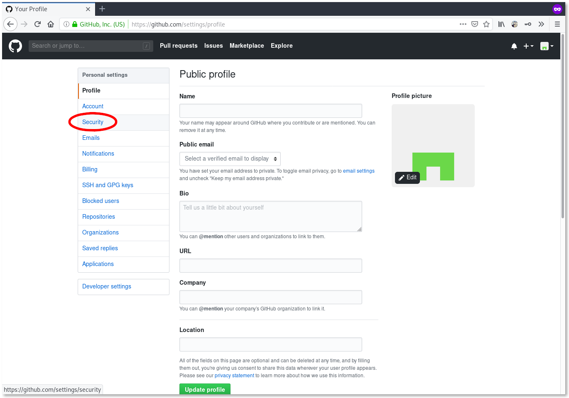
Task: Focus the GitHub search box
Action: pos(91,46)
